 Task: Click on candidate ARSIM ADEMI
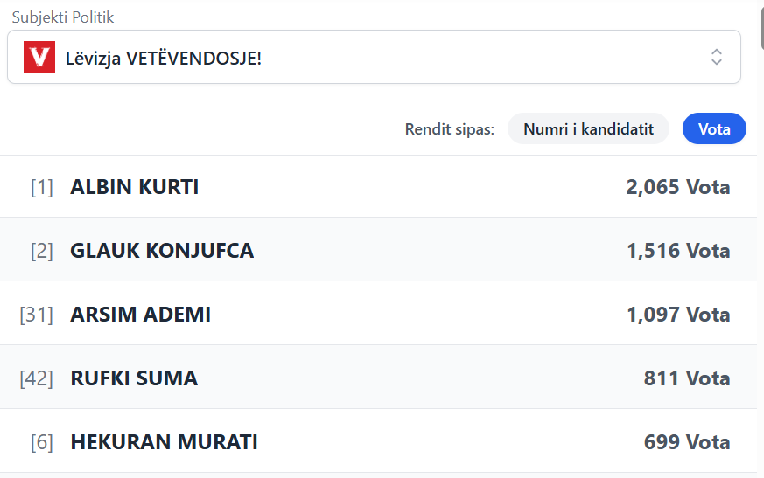pyautogui.click(x=141, y=315)
